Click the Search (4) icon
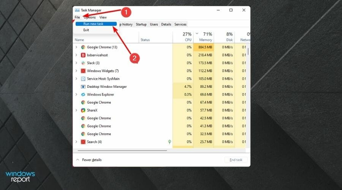Screen dimensions: 342x190 (x=83, y=142)
